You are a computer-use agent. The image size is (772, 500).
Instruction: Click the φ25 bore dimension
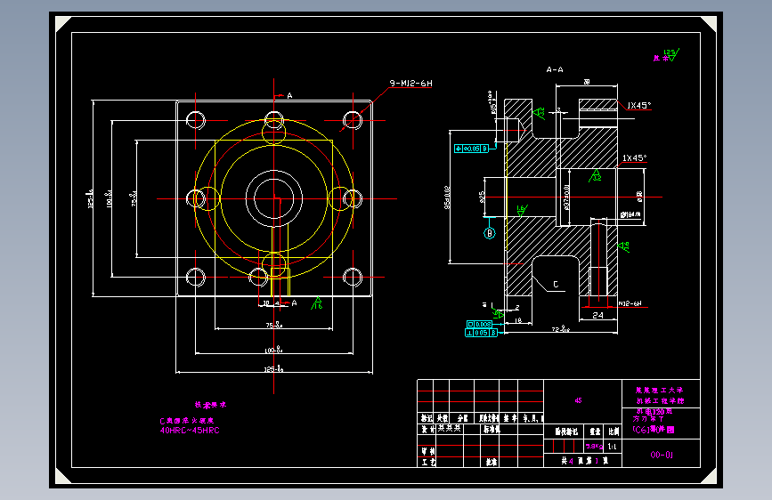point(482,197)
